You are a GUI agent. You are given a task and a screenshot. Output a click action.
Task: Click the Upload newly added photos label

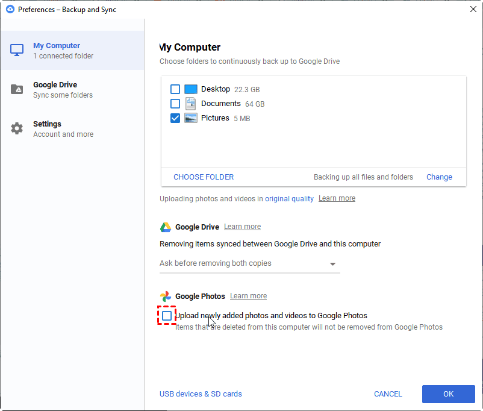(271, 316)
